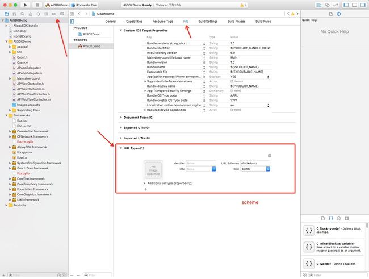Collapse the URL Types section
The image size is (369, 279).
(121, 148)
